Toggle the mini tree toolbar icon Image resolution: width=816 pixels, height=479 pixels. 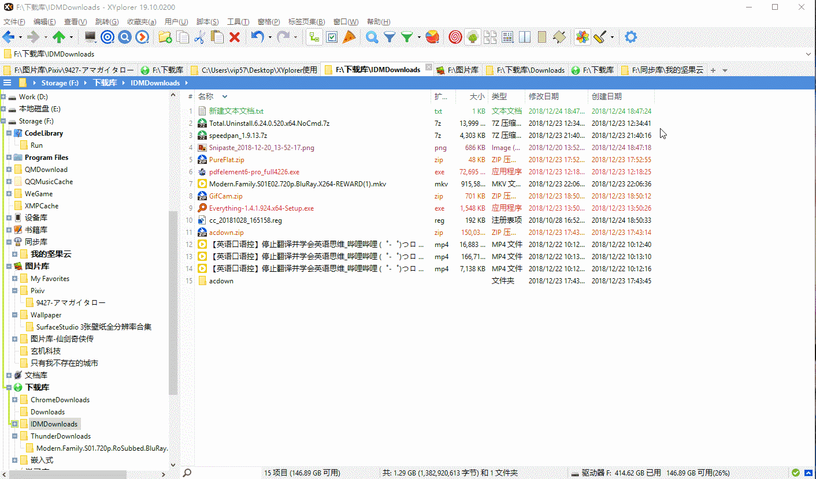314,36
